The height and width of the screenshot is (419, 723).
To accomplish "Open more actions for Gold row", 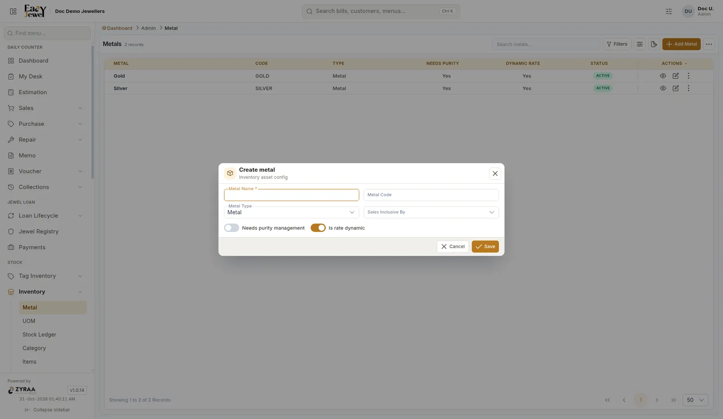I will tap(689, 76).
